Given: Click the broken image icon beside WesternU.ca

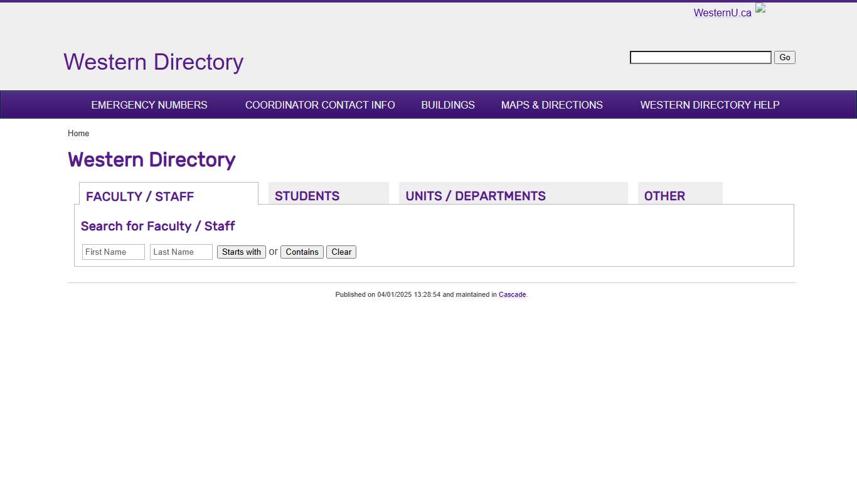Looking at the screenshot, I should pyautogui.click(x=760, y=9).
